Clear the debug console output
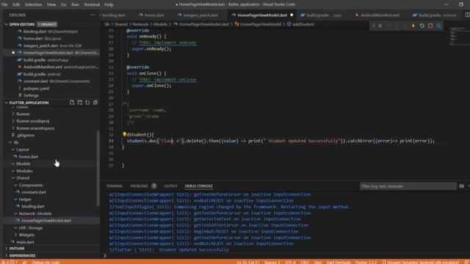The image size is (470, 264). 462,186
